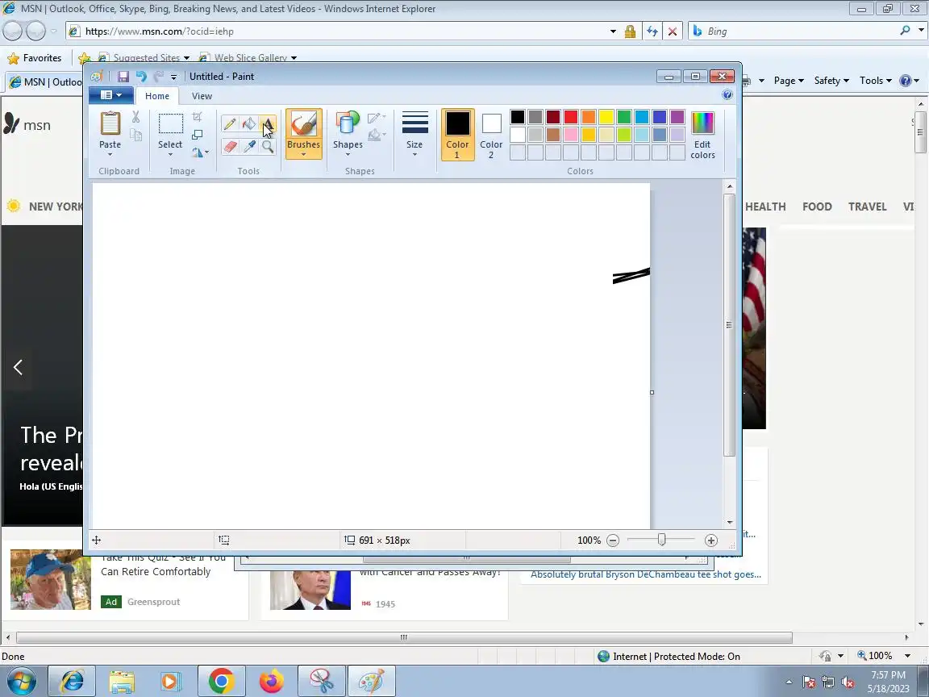Click the Brushes tool icon
This screenshot has width=929, height=697.
(303, 124)
